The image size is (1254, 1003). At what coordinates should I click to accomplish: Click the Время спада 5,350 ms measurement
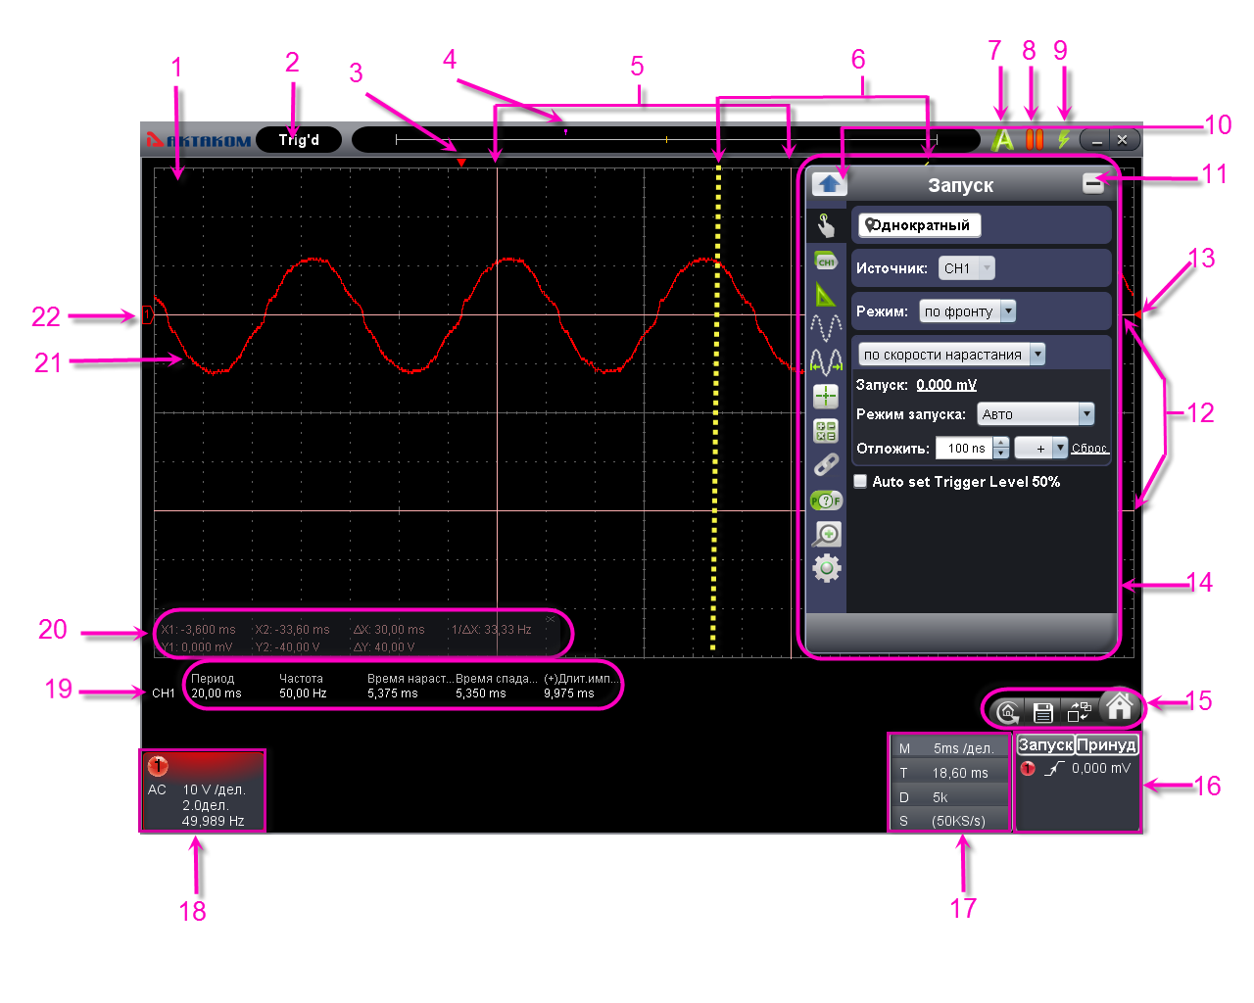click(x=497, y=686)
